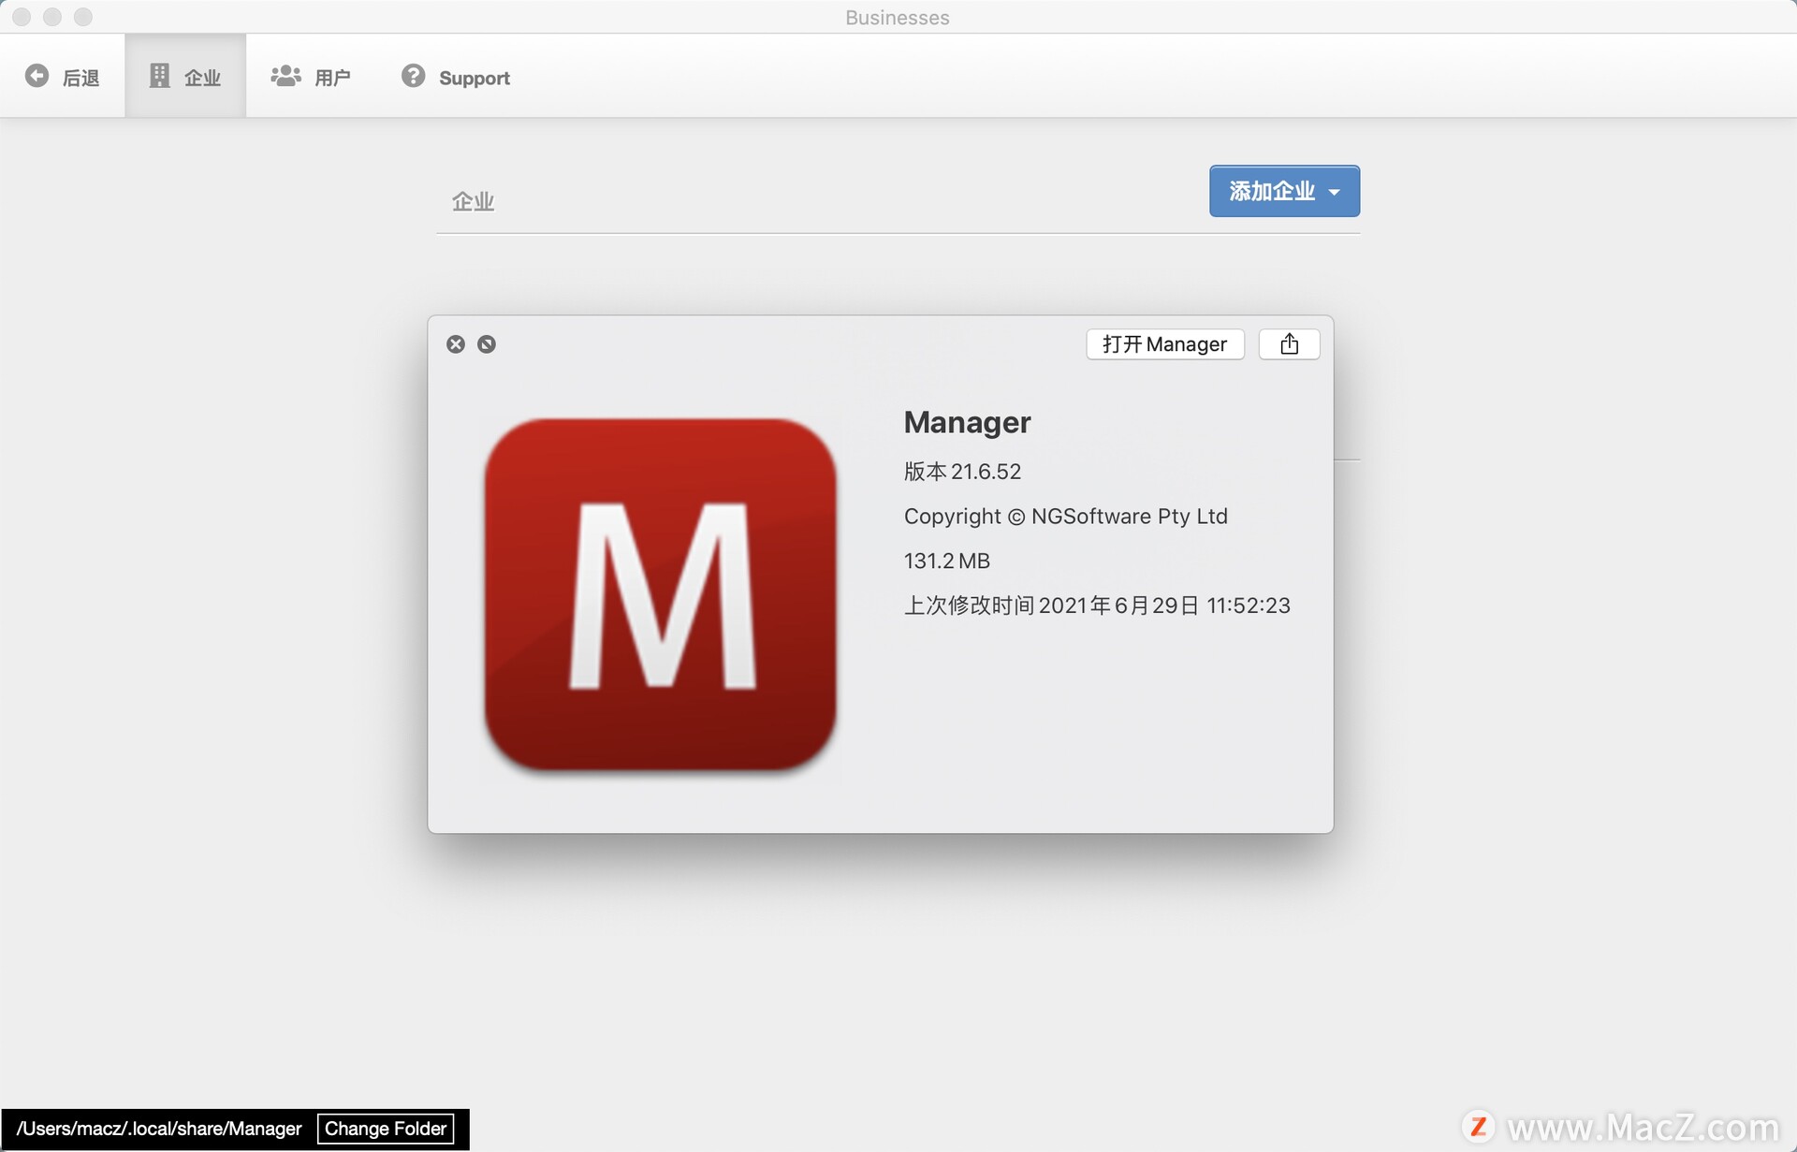Click the circular slash icon in preview
This screenshot has width=1797, height=1152.
487,344
